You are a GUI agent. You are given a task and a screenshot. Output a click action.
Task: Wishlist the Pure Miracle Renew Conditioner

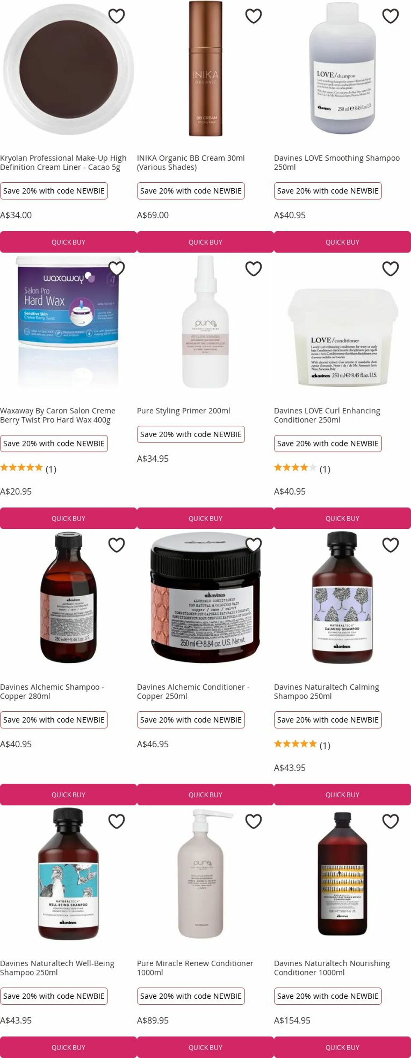point(253,821)
